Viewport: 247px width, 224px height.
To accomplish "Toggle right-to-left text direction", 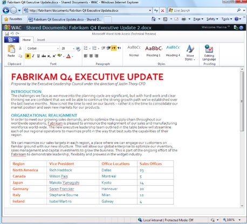I will click(x=119, y=48).
